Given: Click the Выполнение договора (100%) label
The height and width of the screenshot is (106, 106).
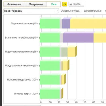Looking at the screenshot, I should (24, 80).
